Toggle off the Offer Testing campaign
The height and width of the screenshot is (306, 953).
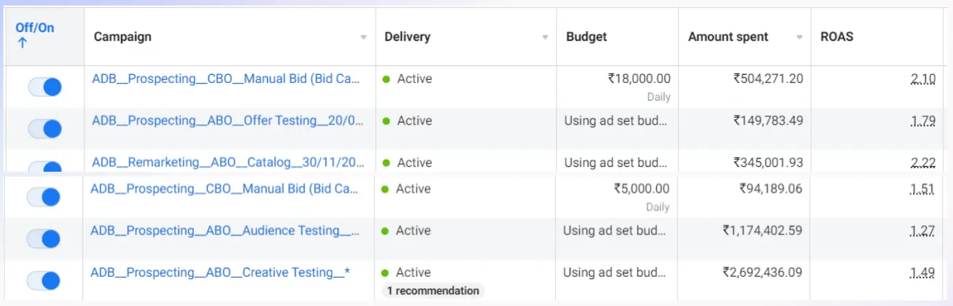coord(44,129)
